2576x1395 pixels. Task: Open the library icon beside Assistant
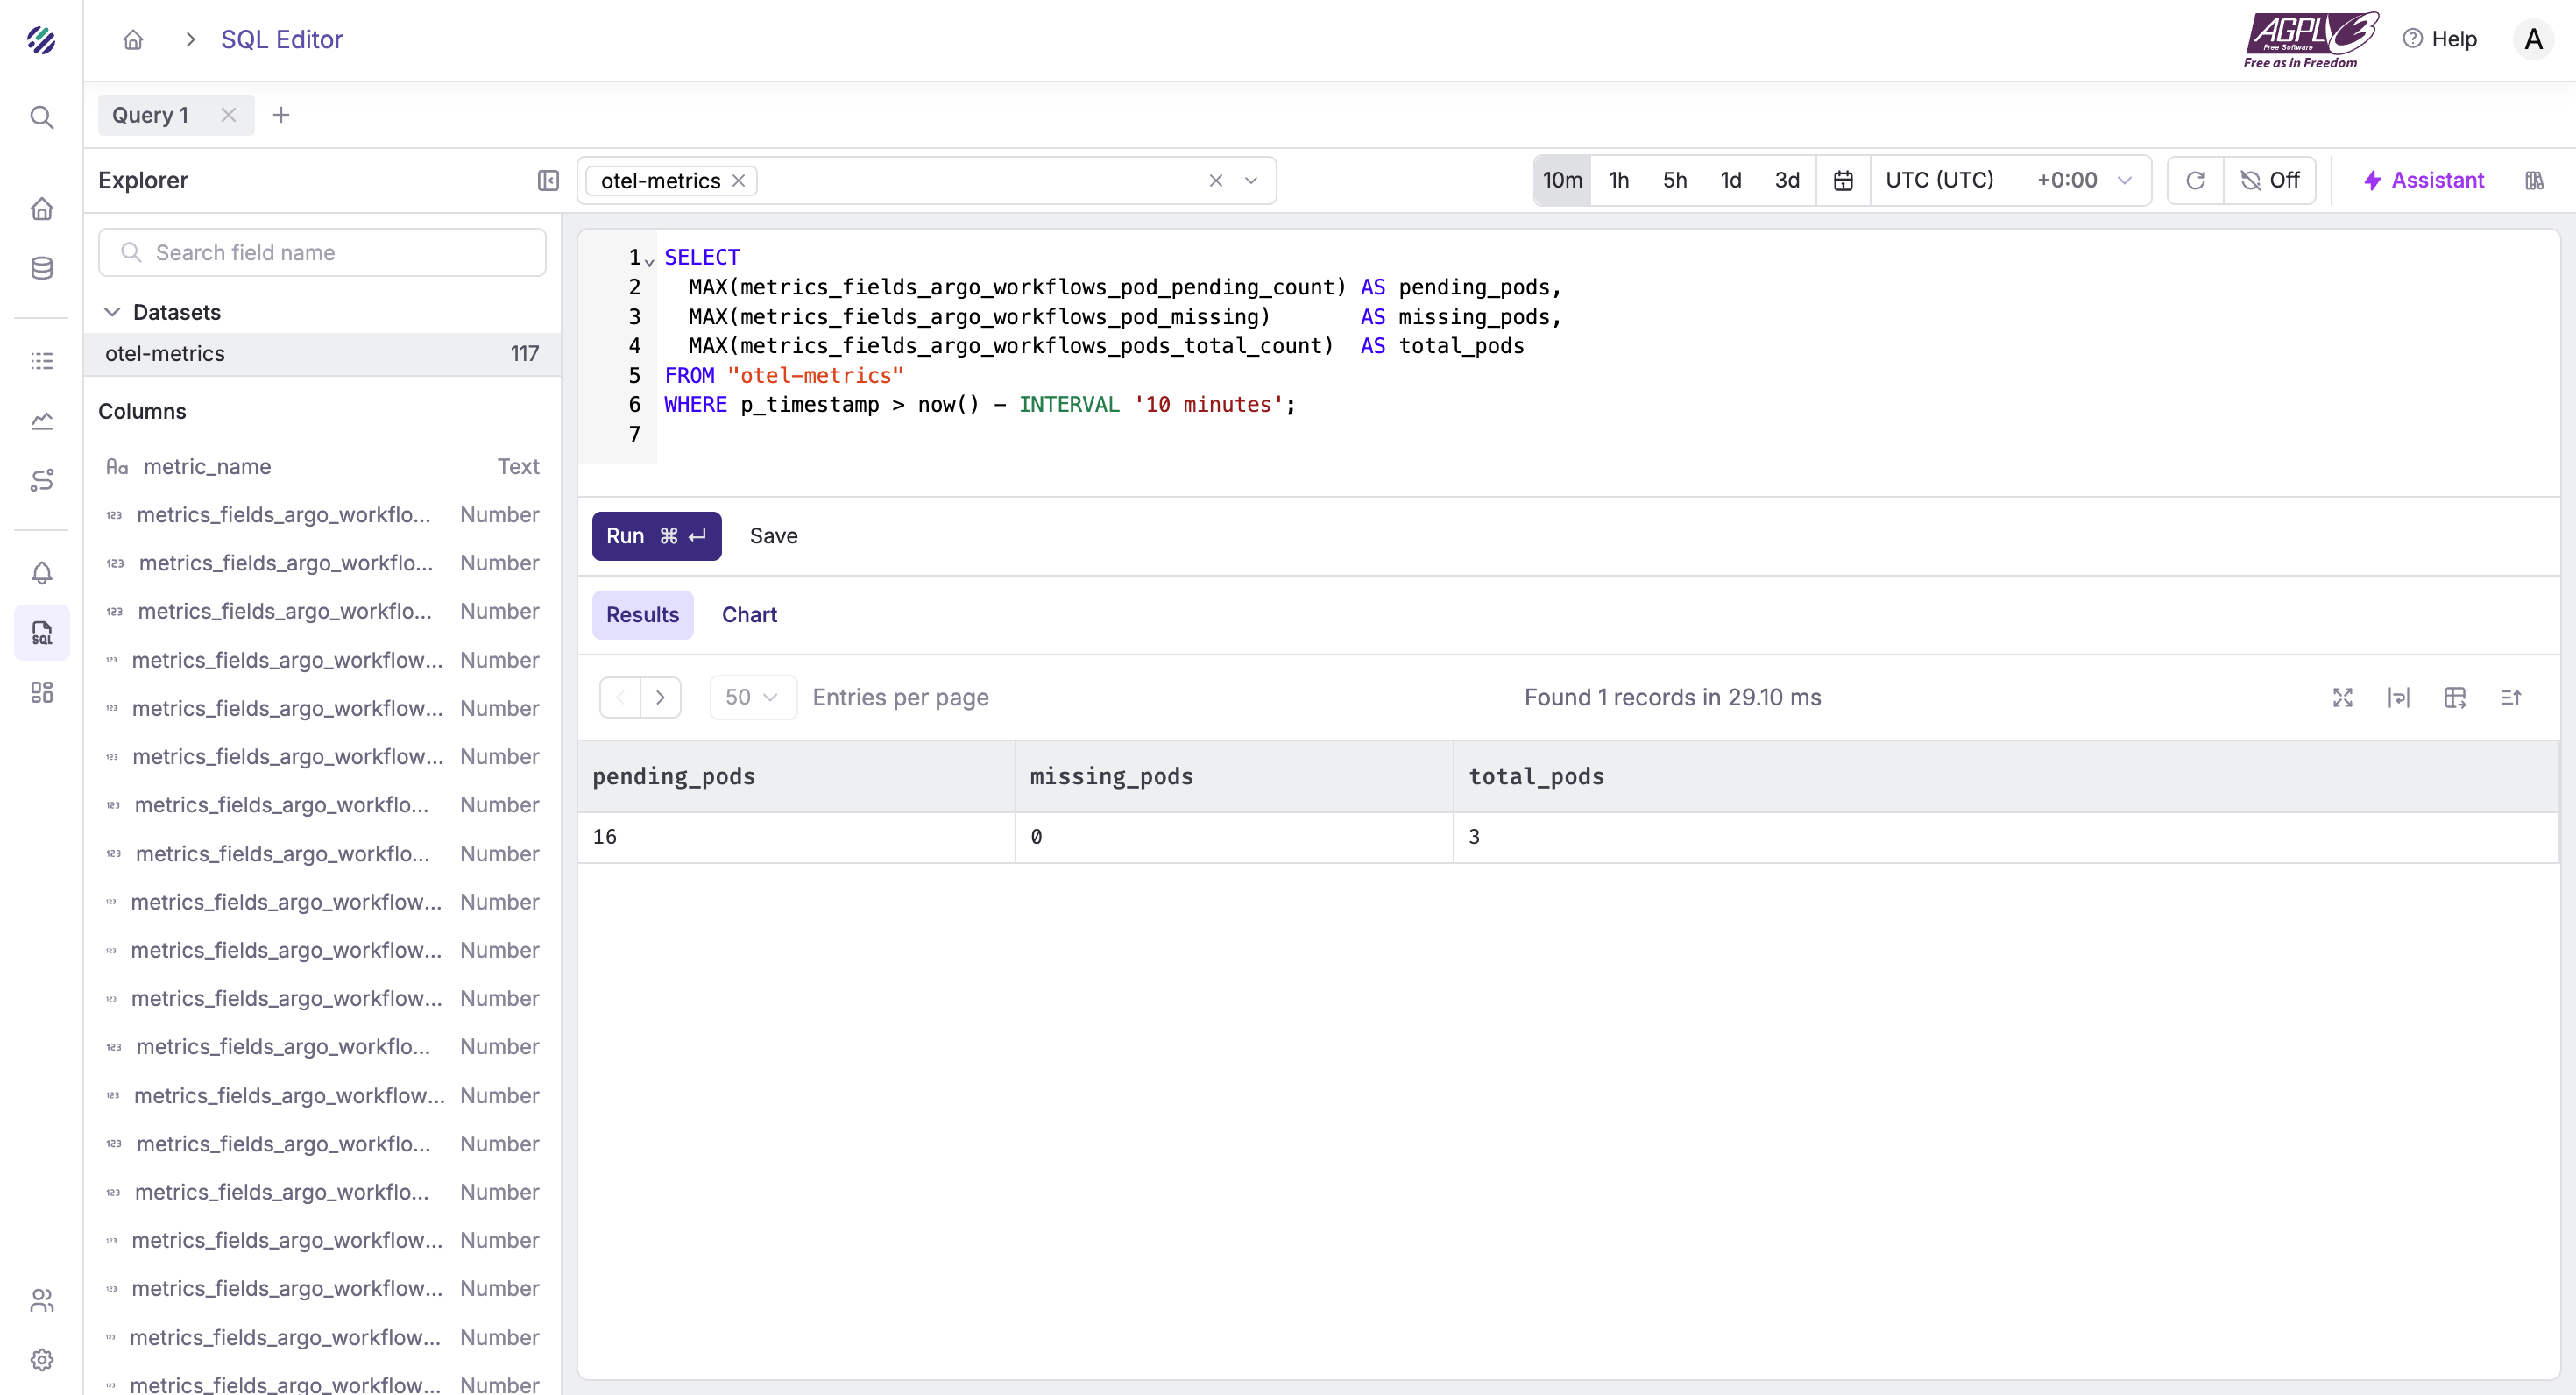2533,180
